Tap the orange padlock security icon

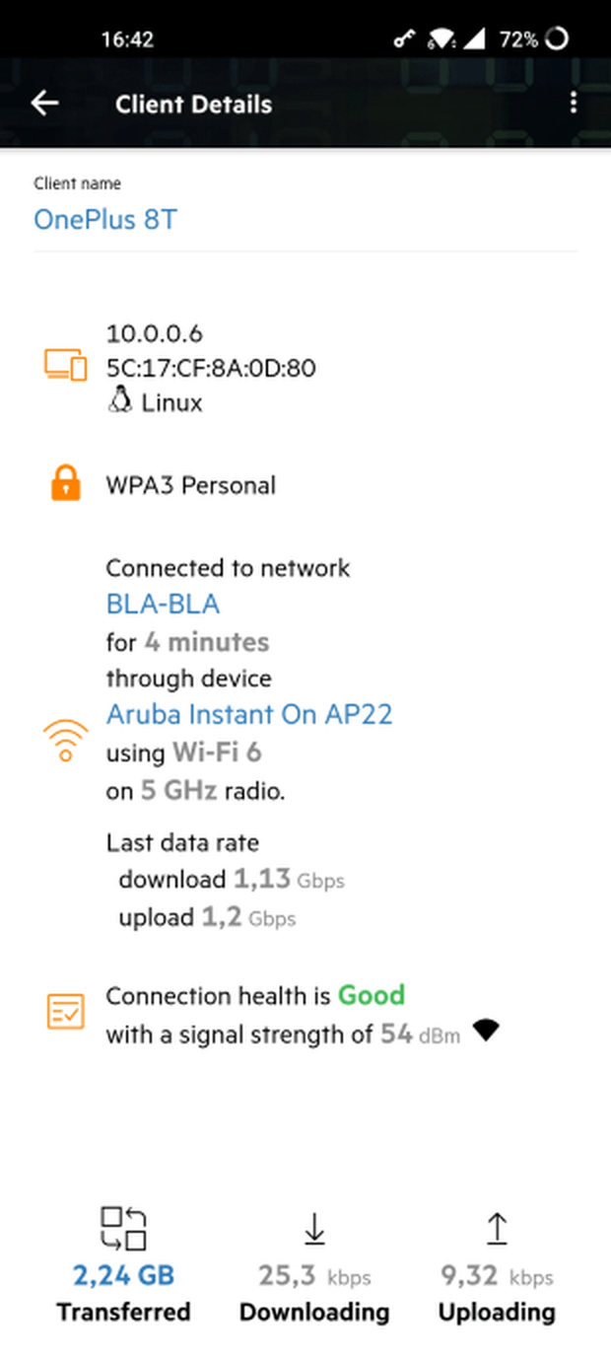[x=65, y=484]
